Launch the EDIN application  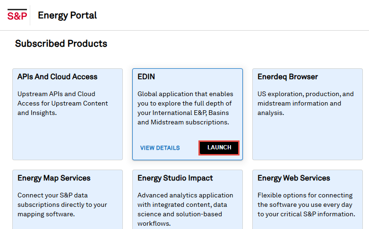(x=219, y=147)
